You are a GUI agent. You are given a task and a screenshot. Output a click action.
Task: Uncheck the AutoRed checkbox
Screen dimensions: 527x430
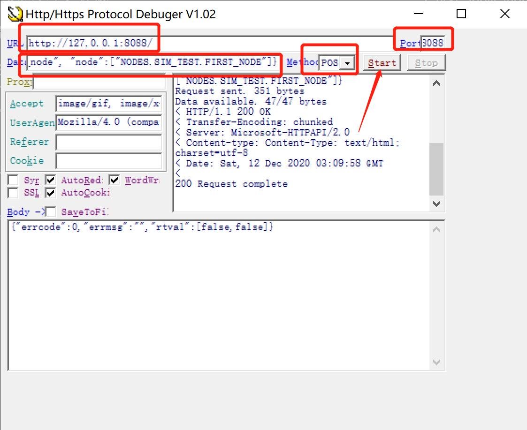(x=50, y=180)
